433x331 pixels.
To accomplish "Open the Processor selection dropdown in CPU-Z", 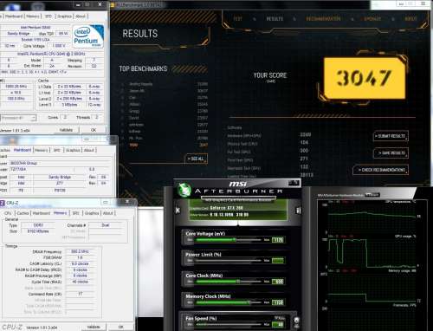I will coord(18,118).
